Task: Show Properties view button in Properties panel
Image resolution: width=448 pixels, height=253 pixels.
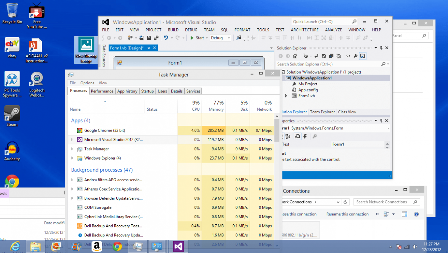Action: pyautogui.click(x=297, y=136)
